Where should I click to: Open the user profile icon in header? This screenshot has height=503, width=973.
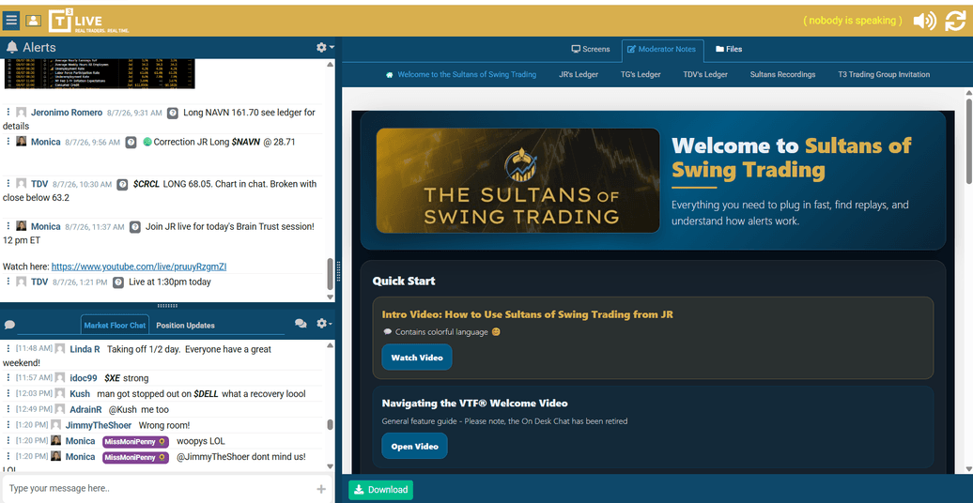point(33,21)
